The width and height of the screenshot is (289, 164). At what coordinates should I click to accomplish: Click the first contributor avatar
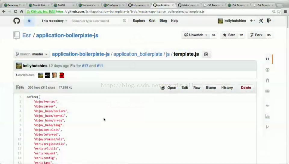pyautogui.click(x=41, y=75)
